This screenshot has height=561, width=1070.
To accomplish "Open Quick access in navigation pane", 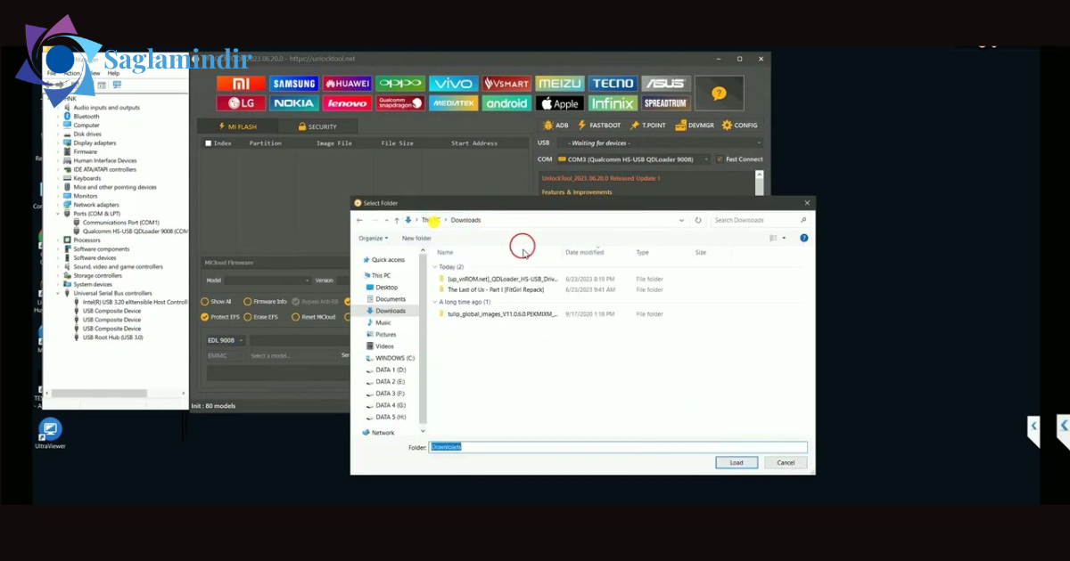I will pyautogui.click(x=384, y=260).
